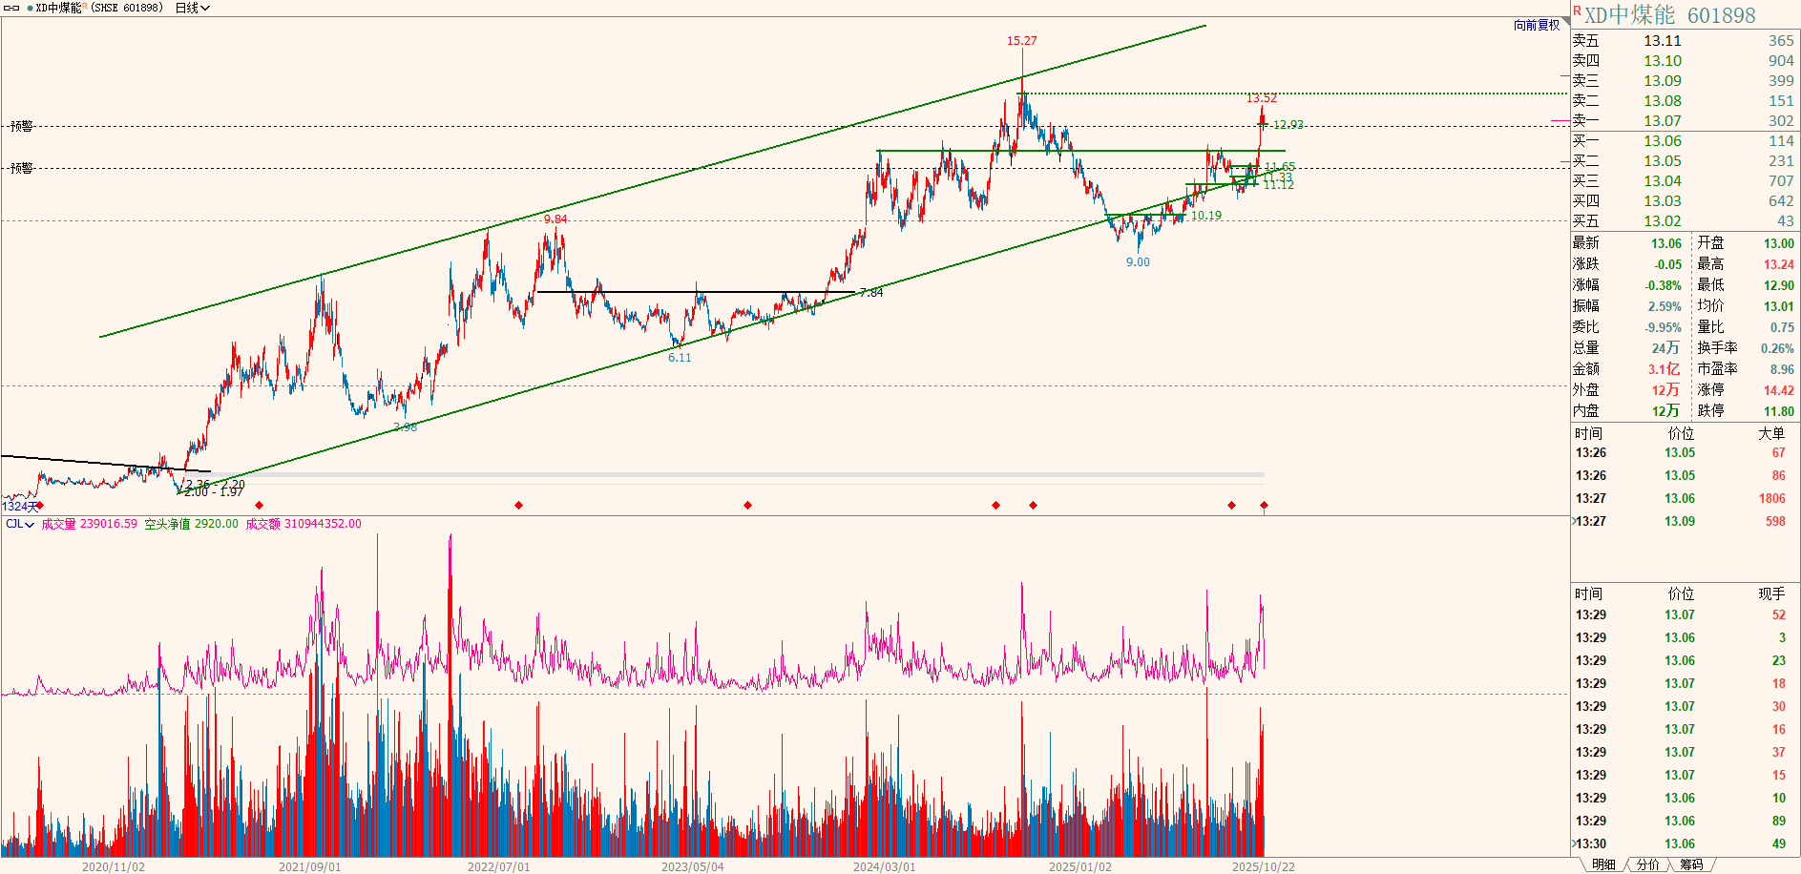Click the red R mark in quote panel header

[x=1578, y=10]
